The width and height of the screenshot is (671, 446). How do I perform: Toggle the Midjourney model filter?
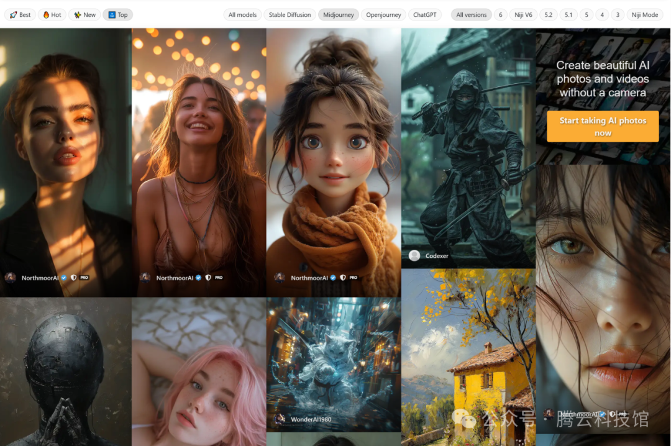(x=338, y=15)
